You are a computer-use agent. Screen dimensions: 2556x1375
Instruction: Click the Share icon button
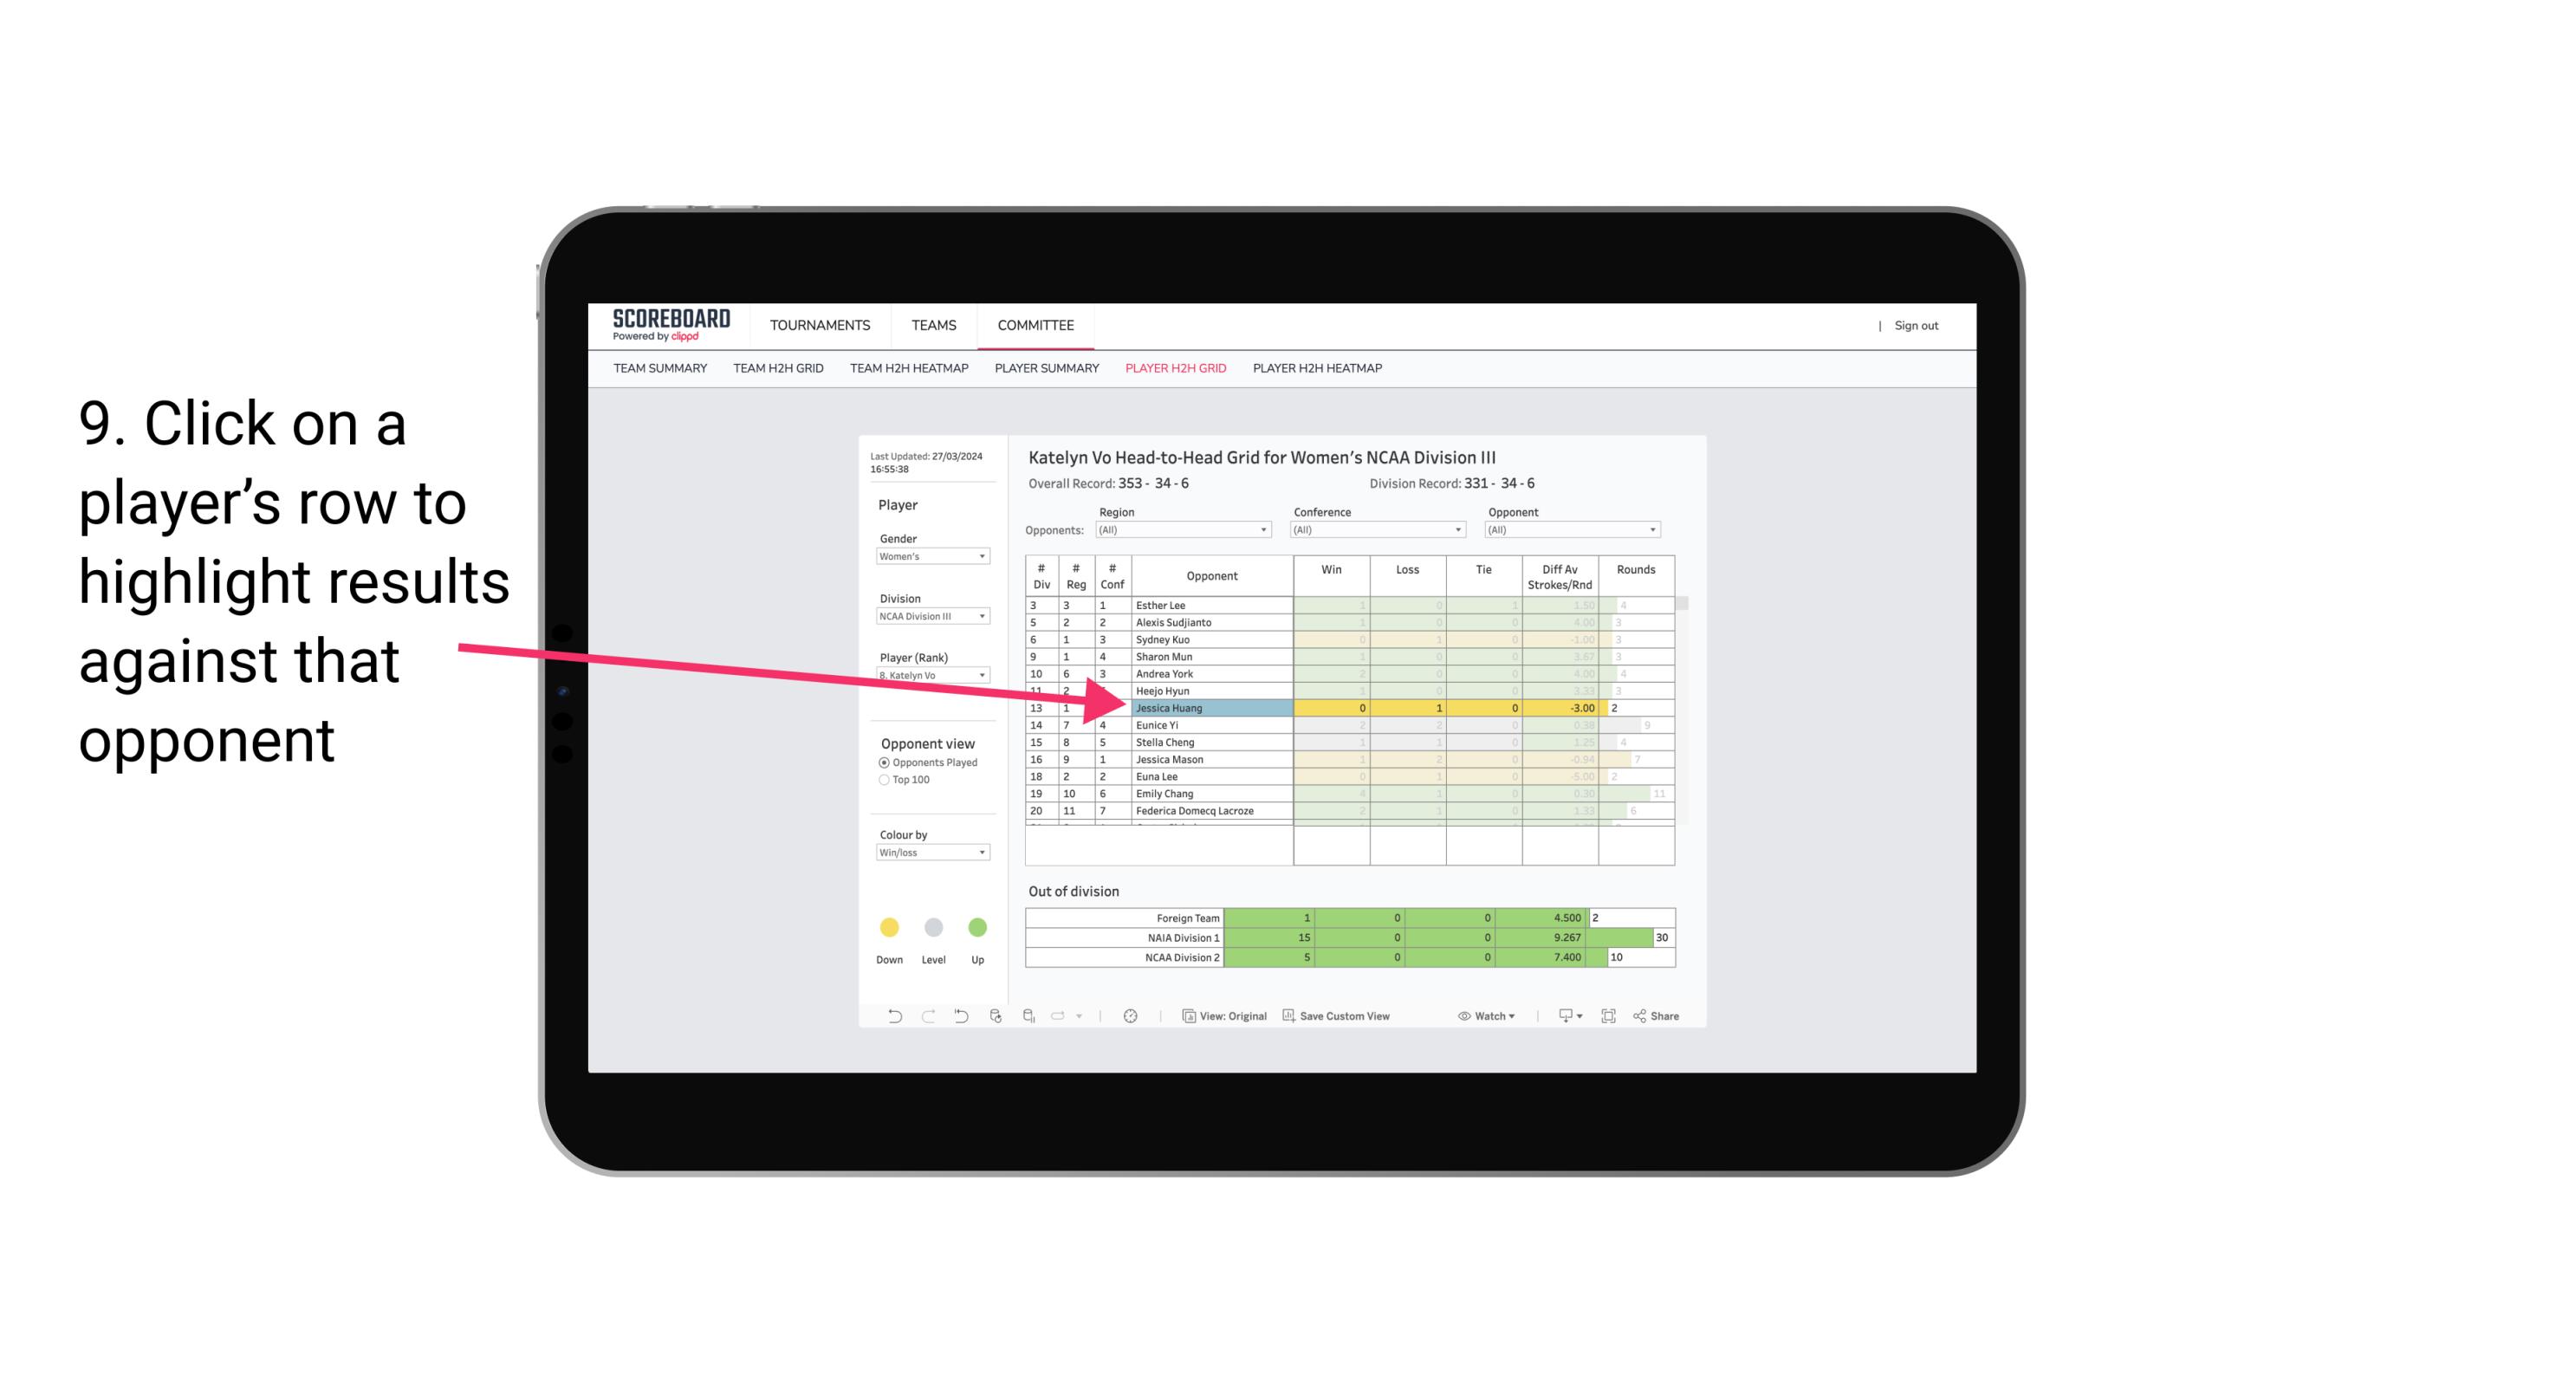click(1662, 1016)
